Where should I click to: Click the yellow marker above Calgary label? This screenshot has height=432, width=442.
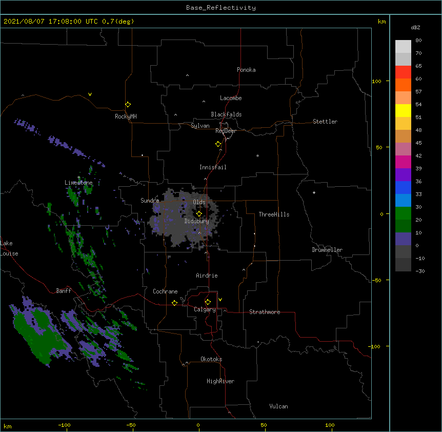(x=208, y=302)
